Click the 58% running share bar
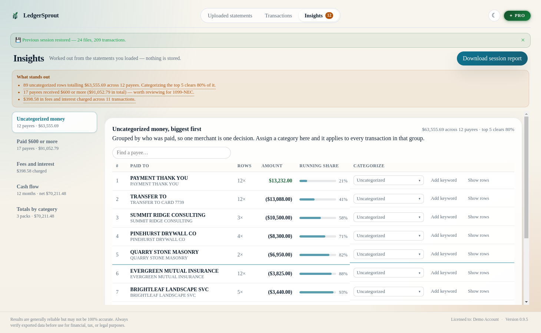 click(318, 218)
